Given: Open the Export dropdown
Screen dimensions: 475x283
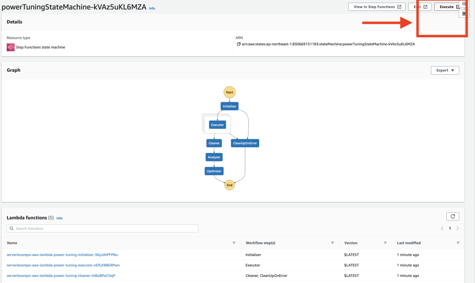Looking at the screenshot, I should (445, 70).
